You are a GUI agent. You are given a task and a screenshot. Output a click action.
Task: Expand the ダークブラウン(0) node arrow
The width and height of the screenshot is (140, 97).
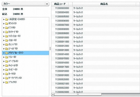pos(4,78)
